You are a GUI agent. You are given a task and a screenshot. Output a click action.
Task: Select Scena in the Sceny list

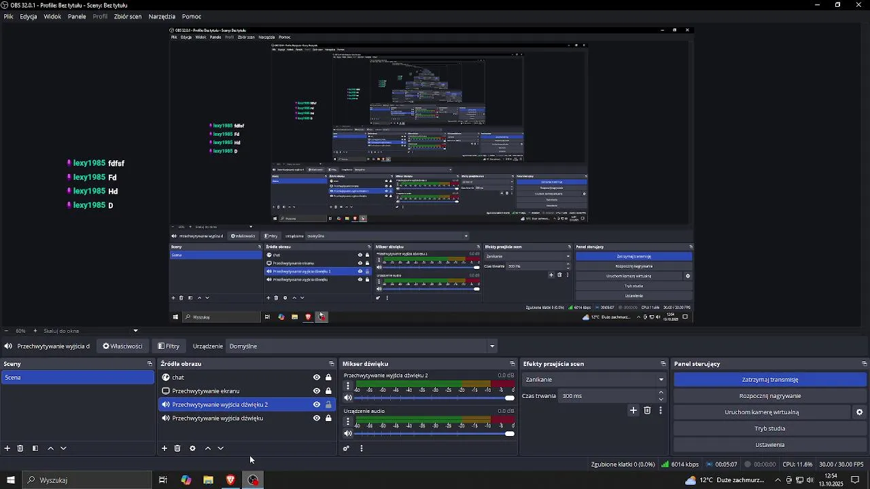pyautogui.click(x=77, y=378)
